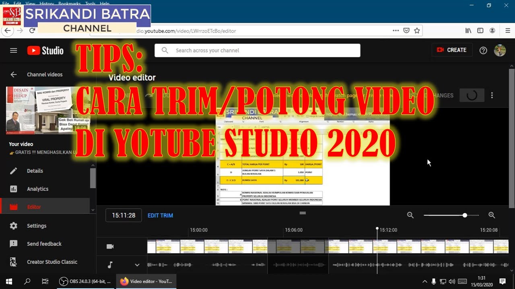Open the volume tray icon
The image size is (515, 289).
(x=452, y=281)
